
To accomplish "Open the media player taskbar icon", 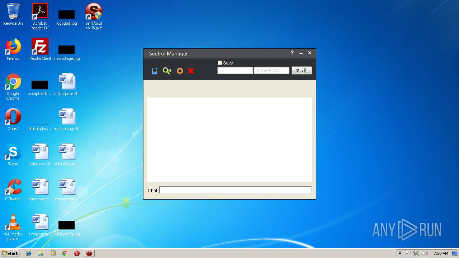I will tap(53, 253).
